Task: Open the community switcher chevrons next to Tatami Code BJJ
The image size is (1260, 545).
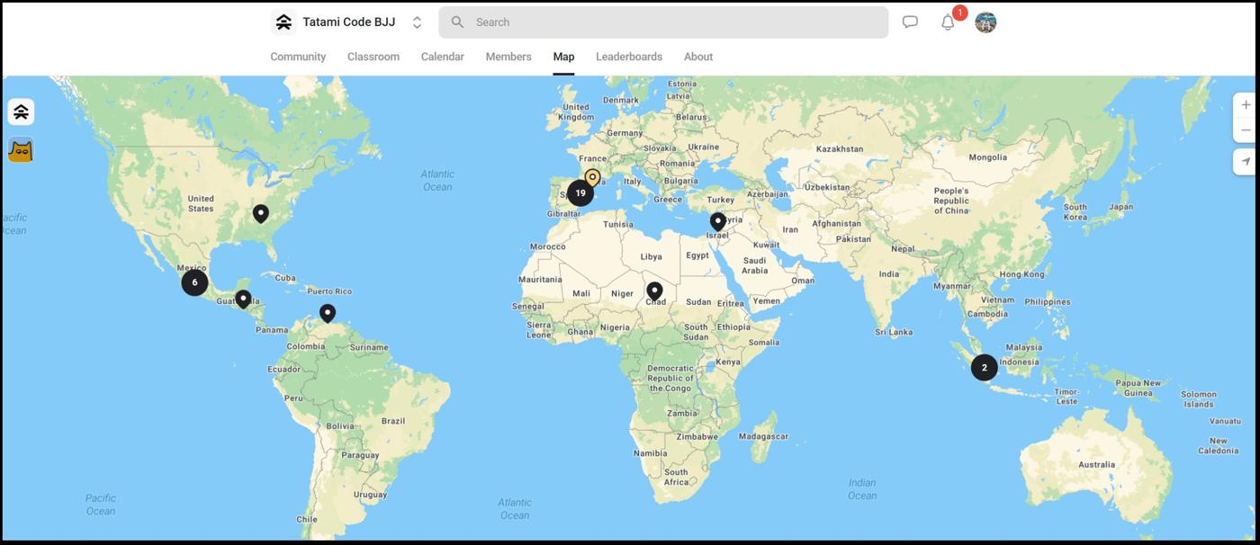Action: (417, 22)
